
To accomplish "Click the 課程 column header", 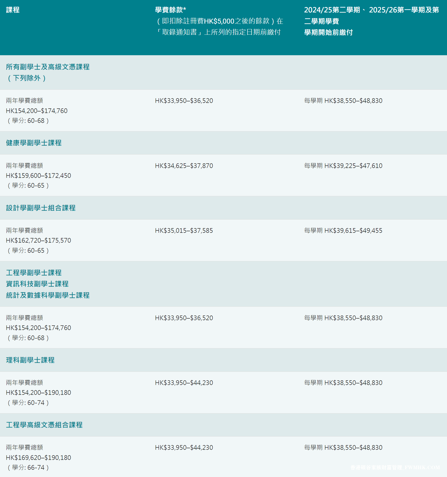I will pos(13,10).
